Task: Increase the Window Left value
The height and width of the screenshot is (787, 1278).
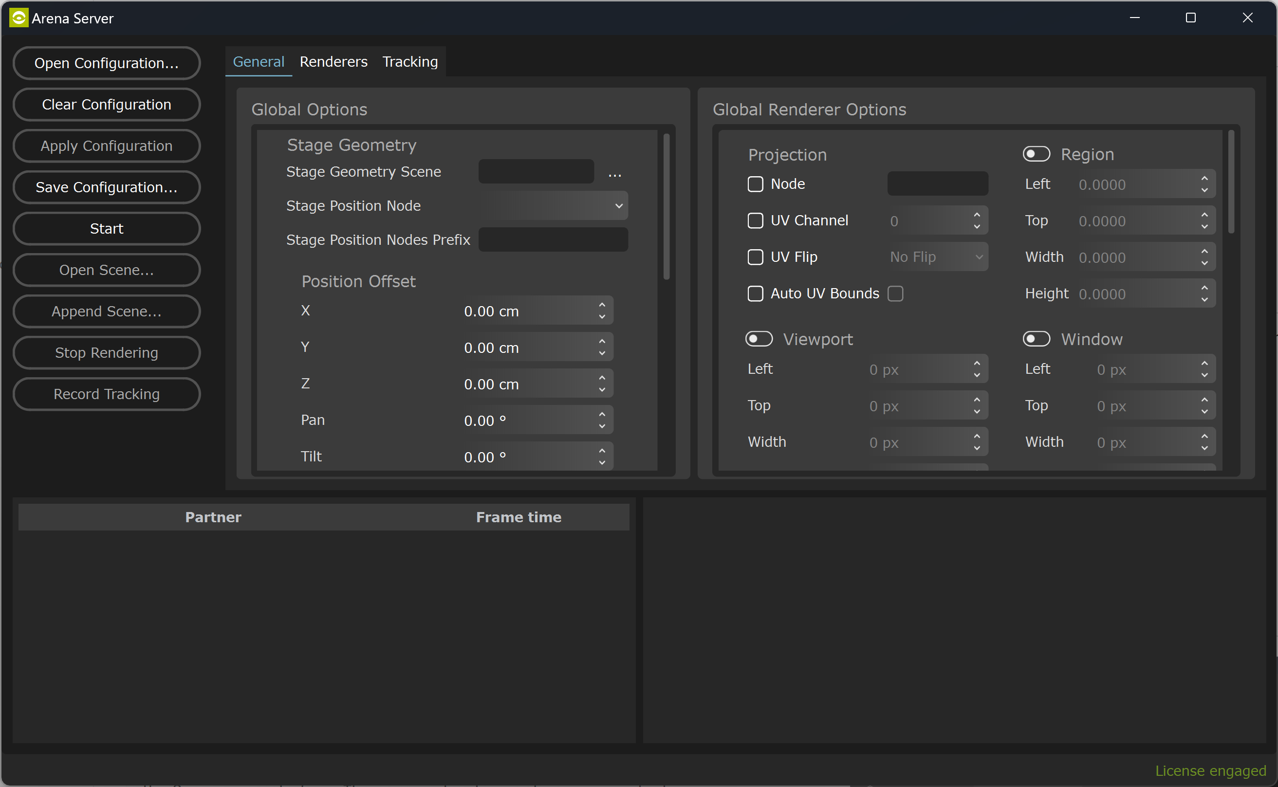Action: [x=1204, y=363]
